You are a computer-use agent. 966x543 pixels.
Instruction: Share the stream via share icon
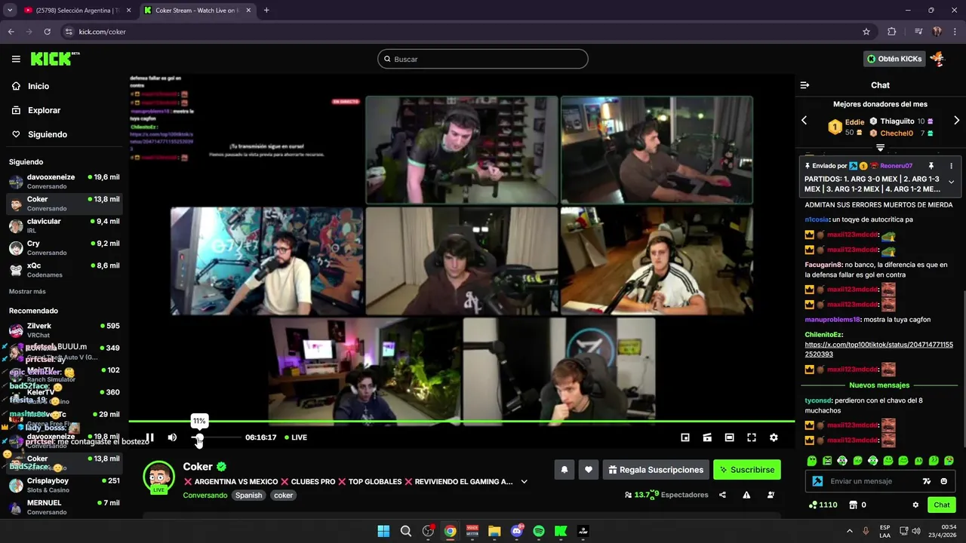[x=723, y=495]
